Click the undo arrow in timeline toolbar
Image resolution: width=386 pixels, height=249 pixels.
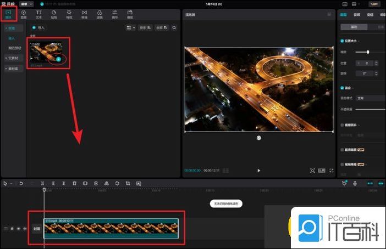click(x=21, y=183)
